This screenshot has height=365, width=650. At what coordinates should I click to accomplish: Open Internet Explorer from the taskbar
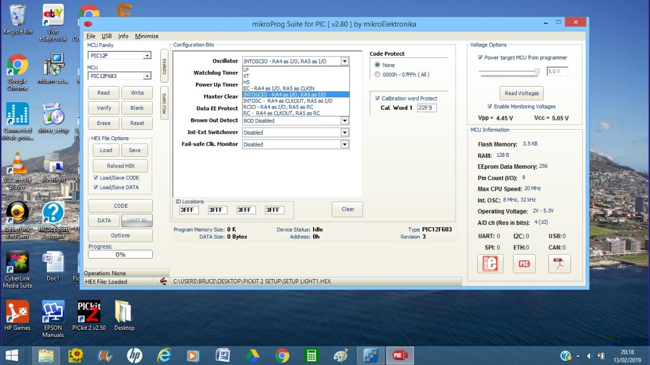(x=164, y=355)
